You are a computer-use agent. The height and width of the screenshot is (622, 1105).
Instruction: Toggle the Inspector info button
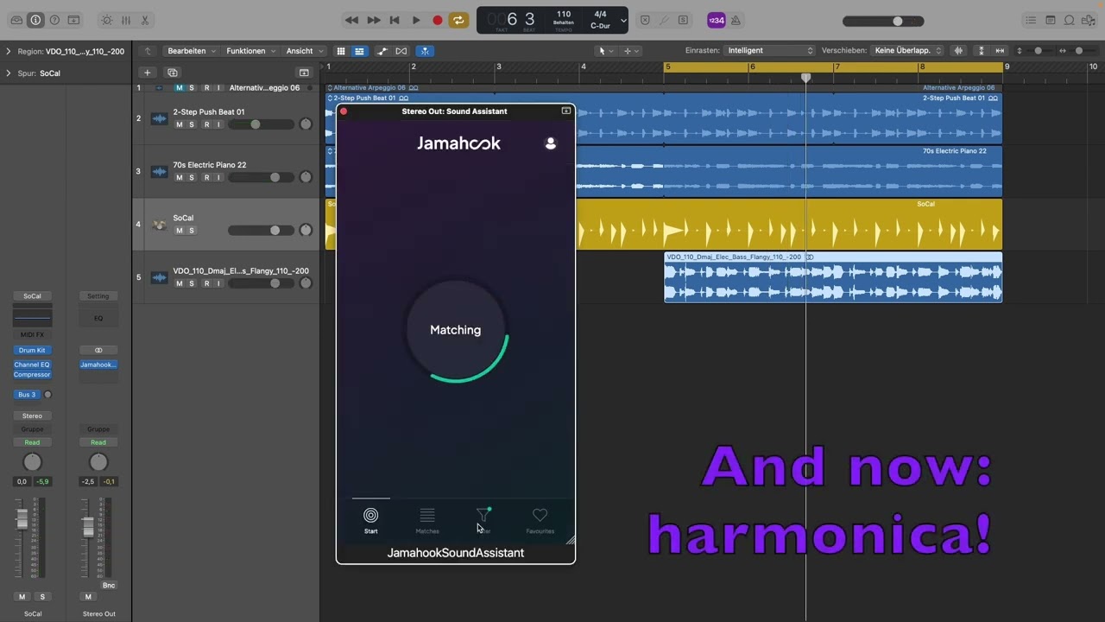tap(35, 20)
